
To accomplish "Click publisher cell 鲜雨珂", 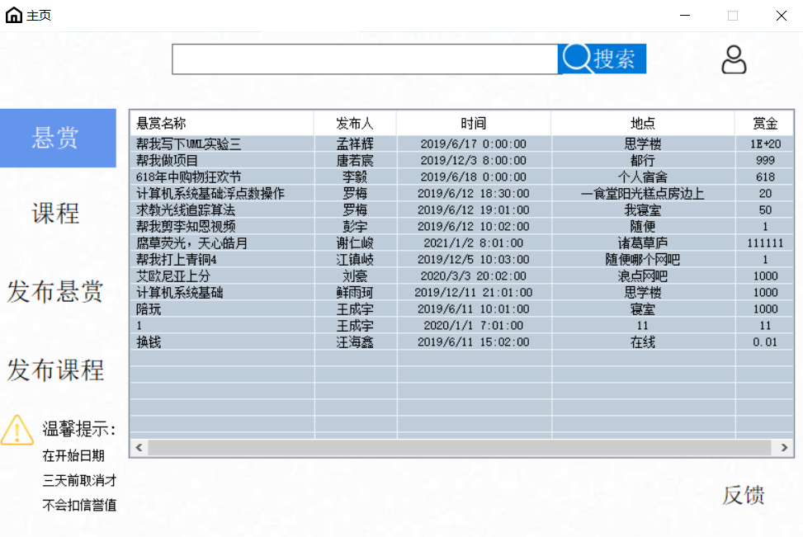I will (x=355, y=292).
